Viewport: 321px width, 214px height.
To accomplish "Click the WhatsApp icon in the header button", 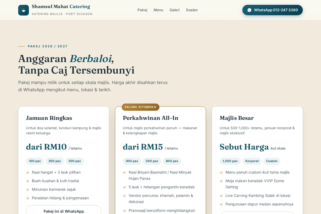I will coord(249,10).
